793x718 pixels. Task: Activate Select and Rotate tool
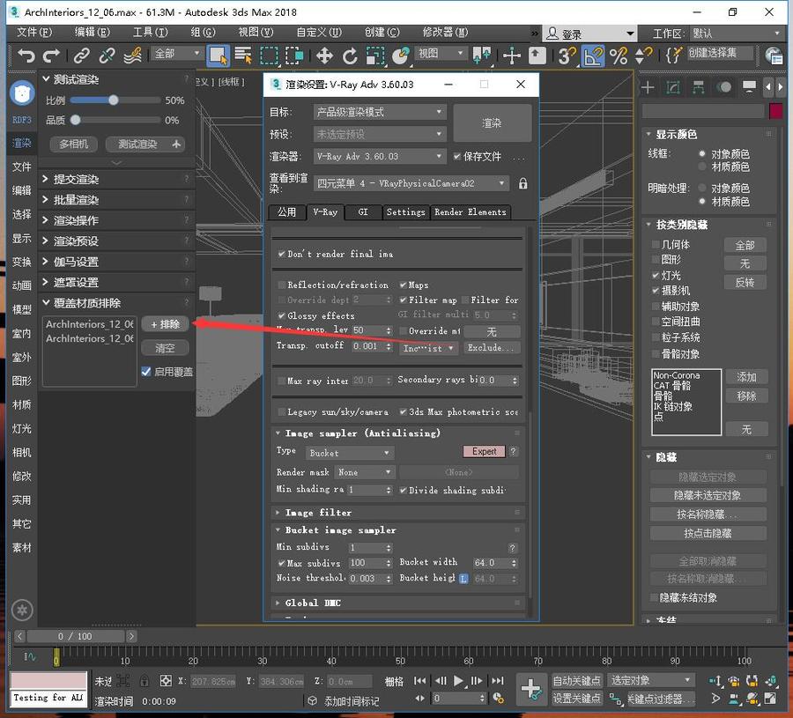point(350,56)
